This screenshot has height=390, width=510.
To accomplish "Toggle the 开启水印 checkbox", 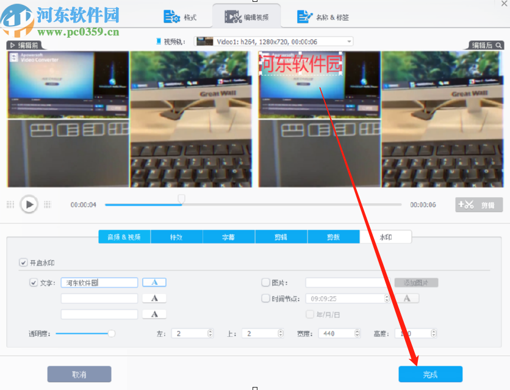I will (23, 262).
